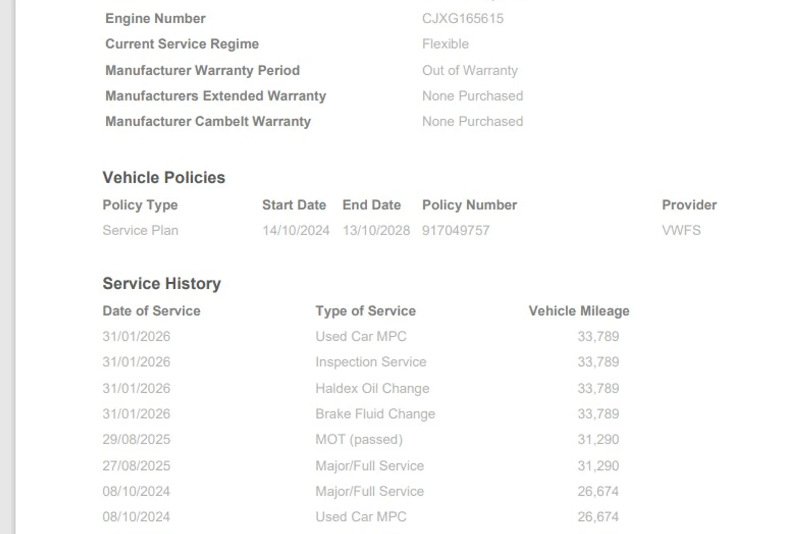Click the Type of Service column header
Viewport: 801px width, 534px height.
(365, 311)
